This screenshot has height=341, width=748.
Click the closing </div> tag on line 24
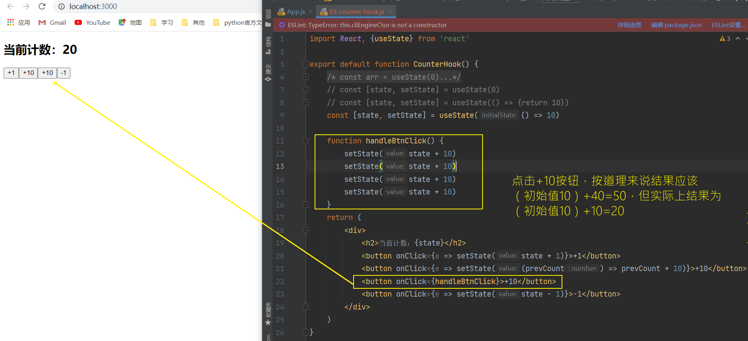click(x=357, y=307)
